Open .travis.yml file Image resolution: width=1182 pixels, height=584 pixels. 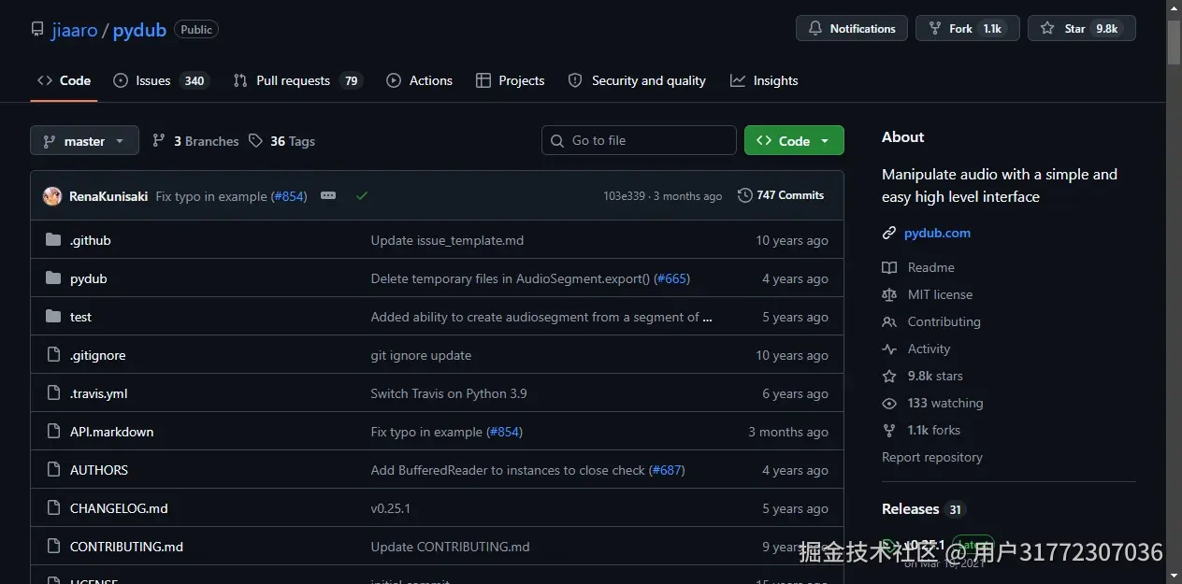pos(99,393)
